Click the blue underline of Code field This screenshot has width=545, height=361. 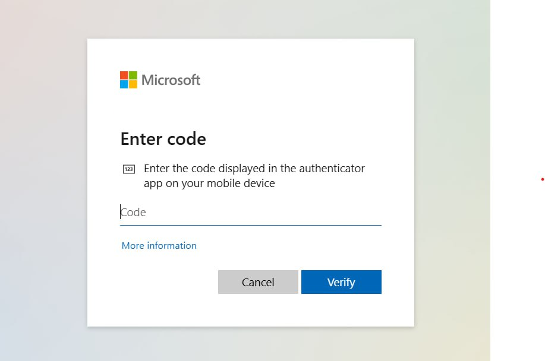tap(251, 225)
